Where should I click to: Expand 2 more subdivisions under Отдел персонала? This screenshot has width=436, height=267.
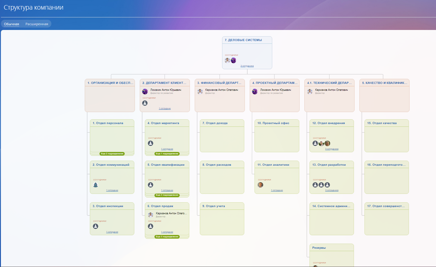[x=112, y=154]
